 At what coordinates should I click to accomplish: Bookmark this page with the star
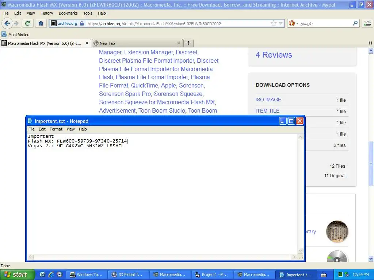(x=273, y=23)
